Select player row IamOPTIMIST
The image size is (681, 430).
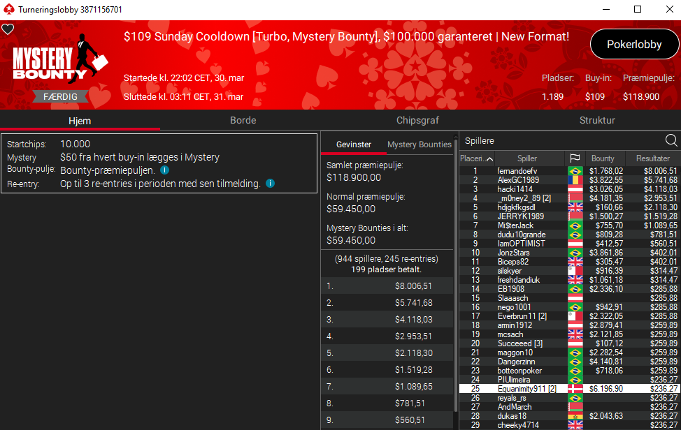[570, 244]
